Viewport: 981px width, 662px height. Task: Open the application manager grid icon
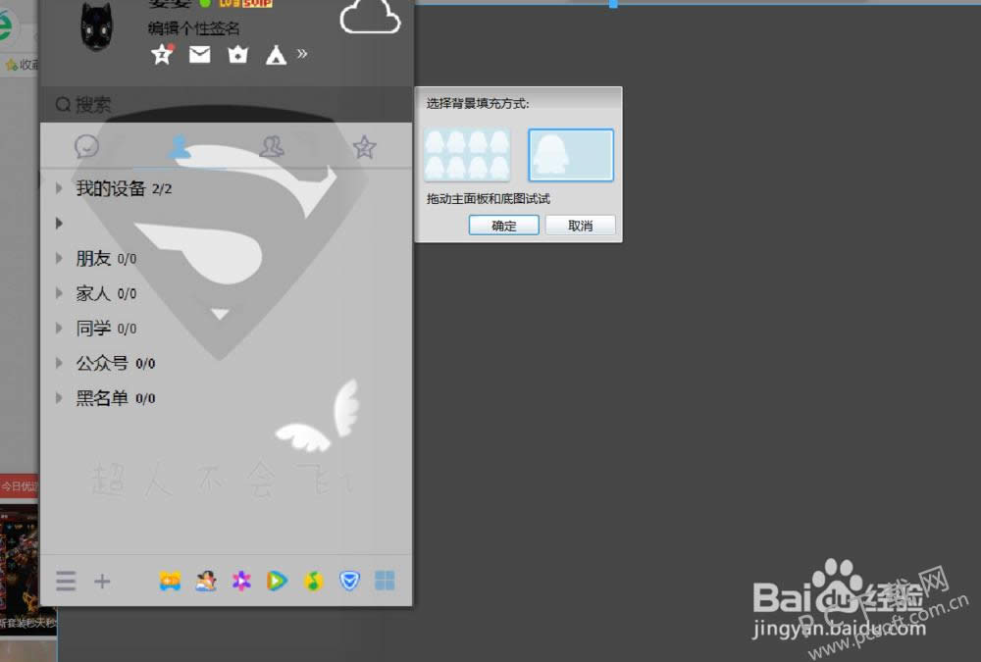[x=385, y=582]
